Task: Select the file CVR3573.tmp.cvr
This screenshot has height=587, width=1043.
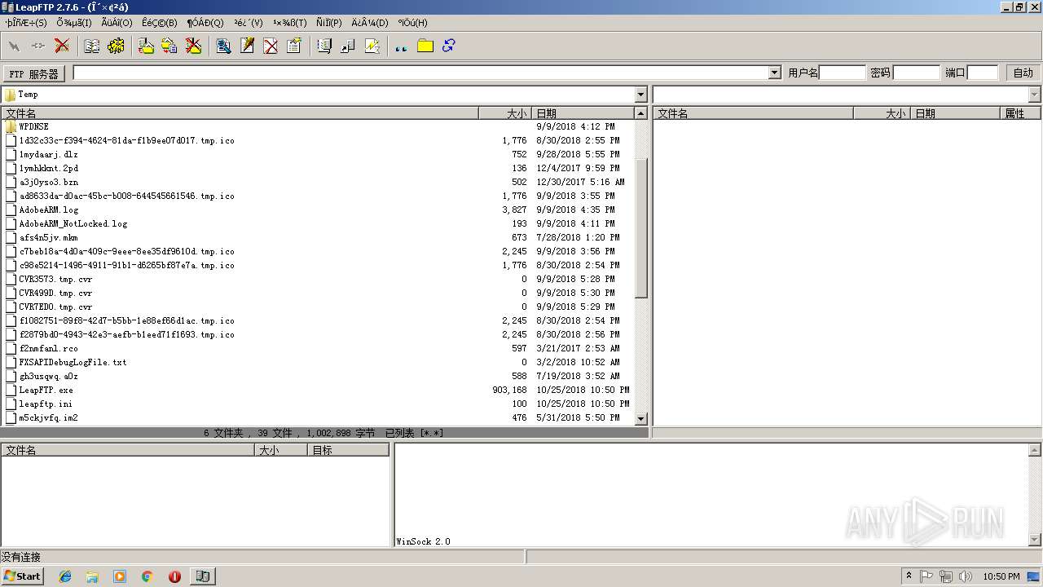Action: 55,279
